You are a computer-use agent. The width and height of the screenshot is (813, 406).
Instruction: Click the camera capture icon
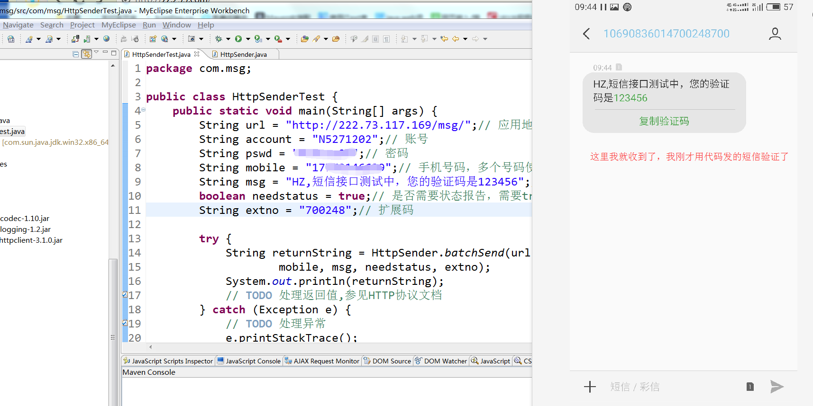pyautogui.click(x=192, y=39)
